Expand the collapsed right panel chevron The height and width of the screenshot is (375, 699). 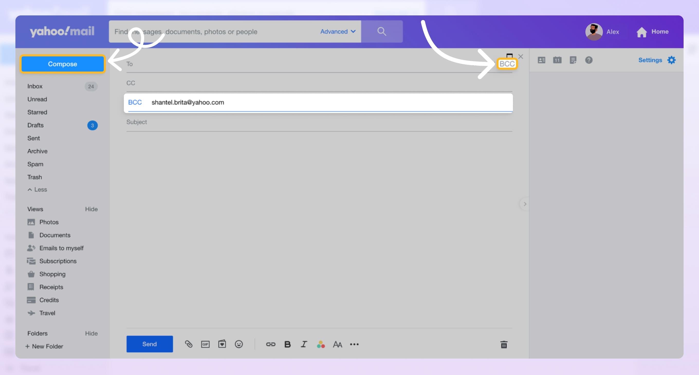point(525,204)
